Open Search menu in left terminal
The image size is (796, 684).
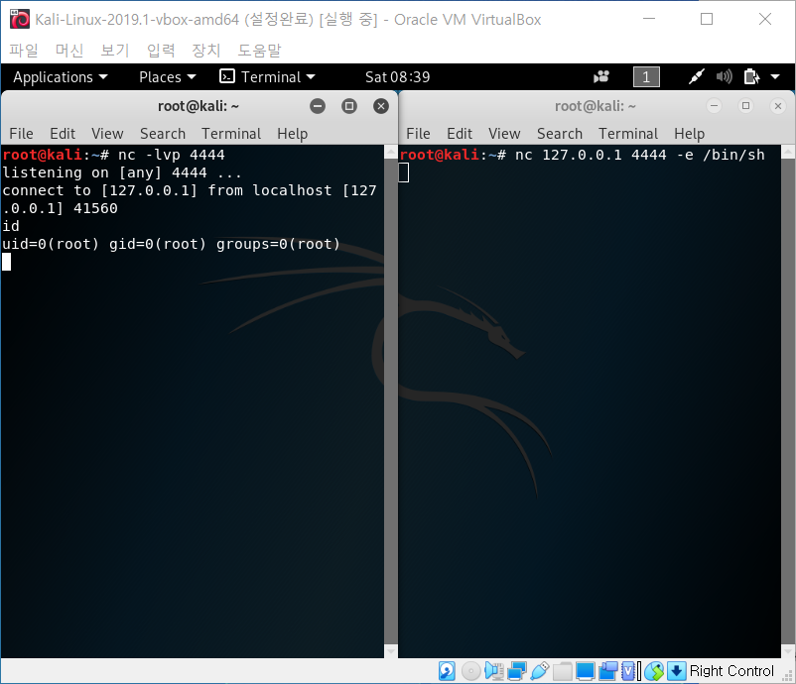163,134
